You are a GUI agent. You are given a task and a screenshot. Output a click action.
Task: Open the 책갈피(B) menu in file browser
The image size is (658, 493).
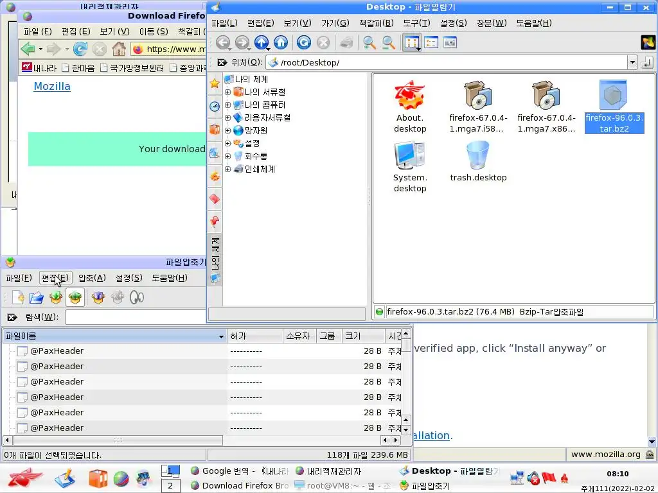(x=377, y=23)
